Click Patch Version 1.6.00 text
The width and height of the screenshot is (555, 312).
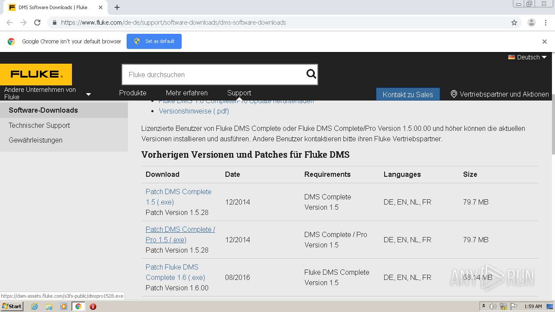coord(177,288)
